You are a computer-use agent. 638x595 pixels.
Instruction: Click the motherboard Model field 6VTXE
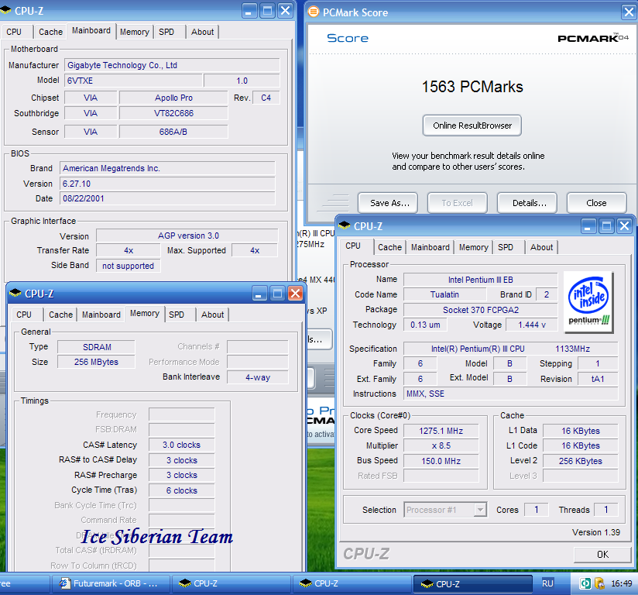(x=133, y=81)
